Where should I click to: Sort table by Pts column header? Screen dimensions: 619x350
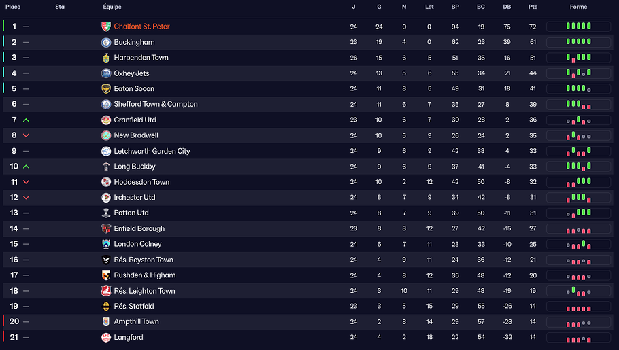(533, 7)
